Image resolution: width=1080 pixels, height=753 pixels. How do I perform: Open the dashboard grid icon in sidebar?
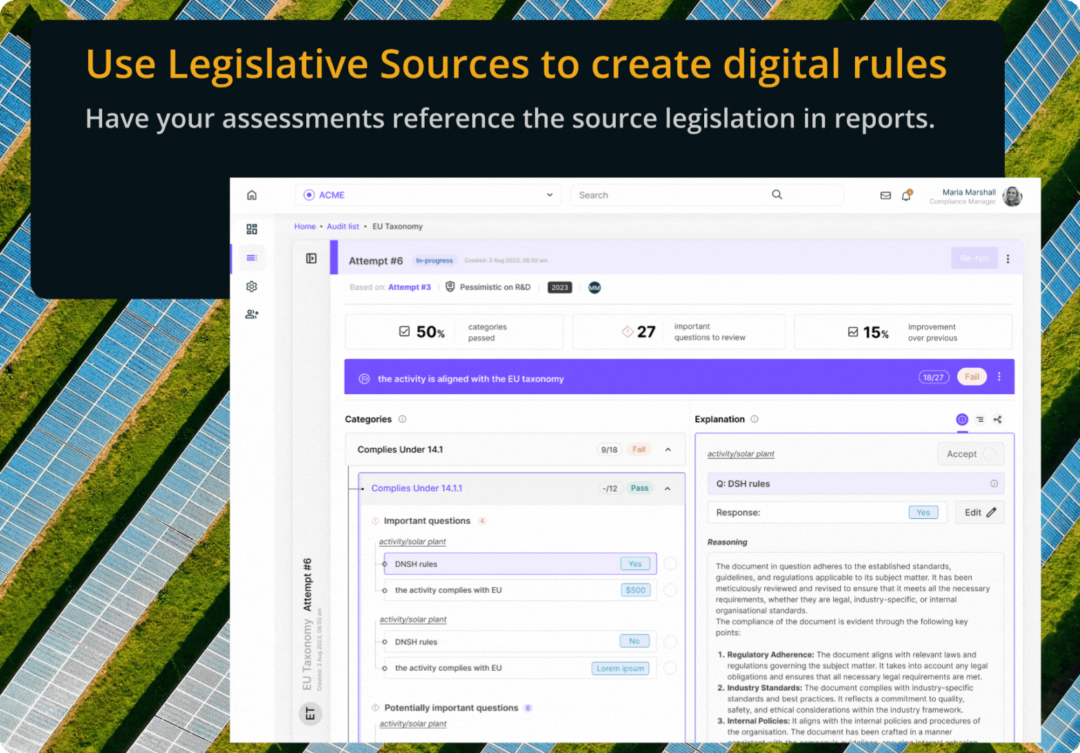pyautogui.click(x=252, y=229)
